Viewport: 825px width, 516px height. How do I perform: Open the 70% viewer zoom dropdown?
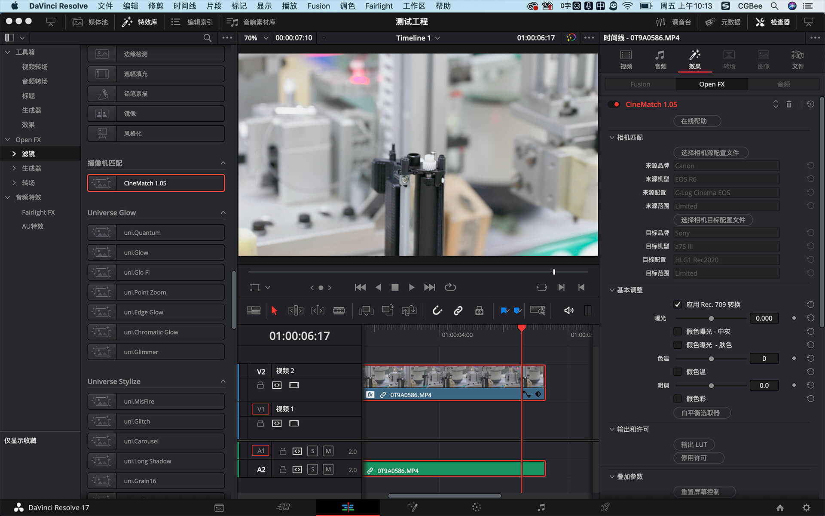(256, 38)
